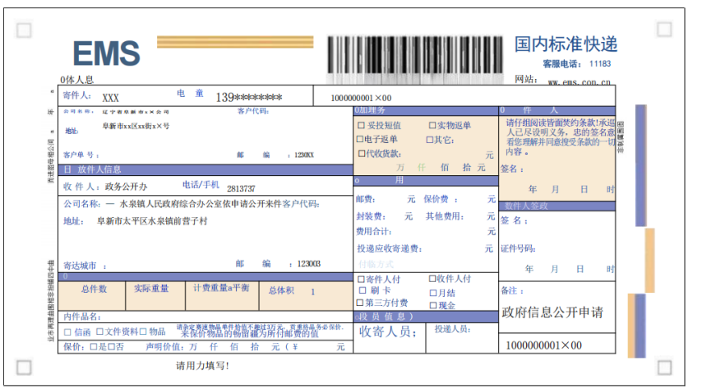Image resolution: width=702 pixels, height=389 pixels.
Task: Tick the 刷卡 checkbox
Action: 363,290
